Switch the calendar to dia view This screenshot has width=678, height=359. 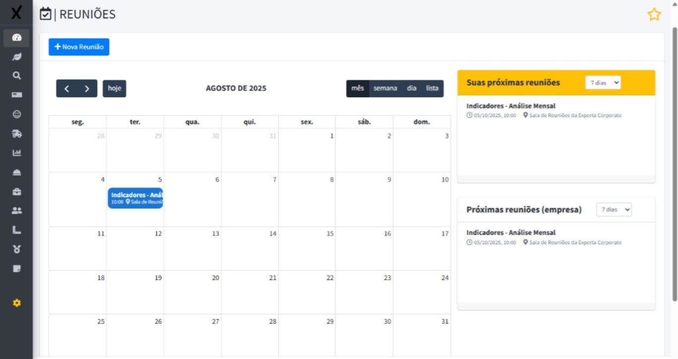click(411, 88)
